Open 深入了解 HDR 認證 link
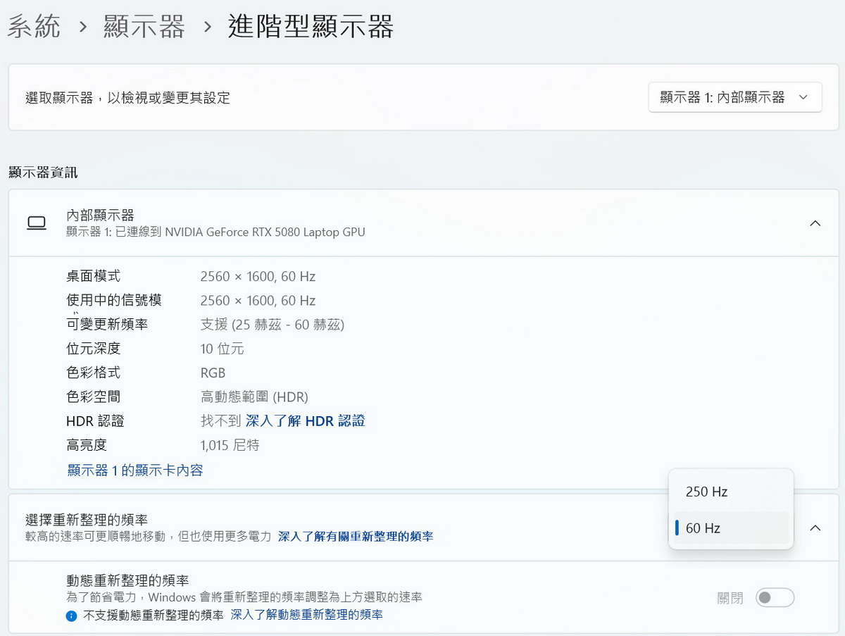 click(x=305, y=421)
